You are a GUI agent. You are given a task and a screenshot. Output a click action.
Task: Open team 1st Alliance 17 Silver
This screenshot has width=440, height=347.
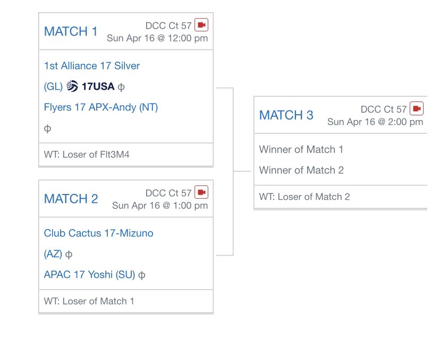tap(92, 66)
